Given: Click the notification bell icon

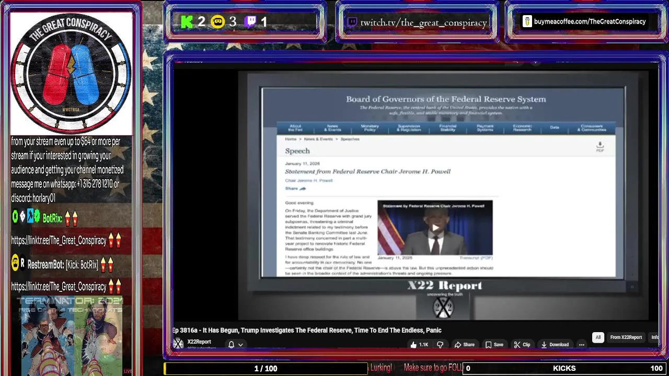Looking at the screenshot, I should pos(231,345).
